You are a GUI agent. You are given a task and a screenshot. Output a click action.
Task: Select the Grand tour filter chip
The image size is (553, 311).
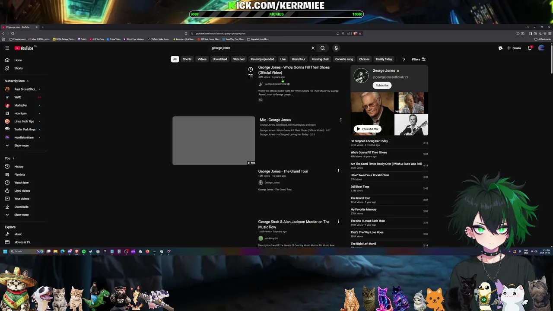coord(299,59)
